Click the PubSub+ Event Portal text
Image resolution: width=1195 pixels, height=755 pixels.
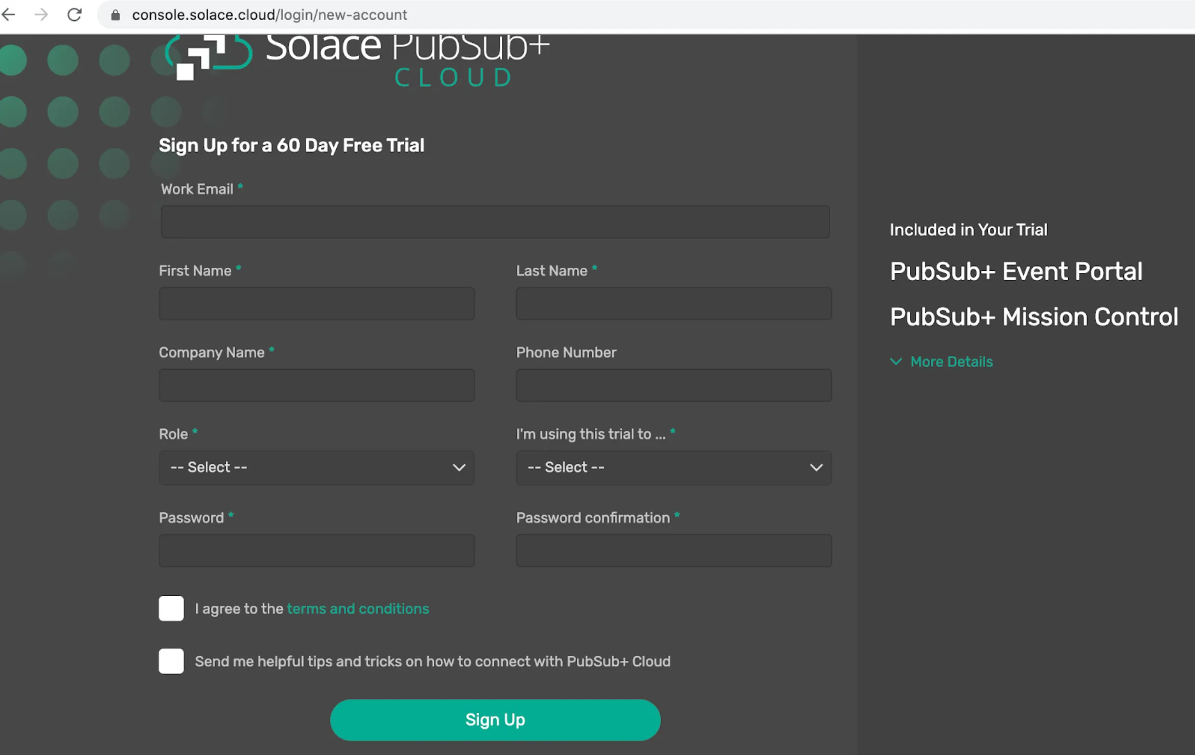1016,271
